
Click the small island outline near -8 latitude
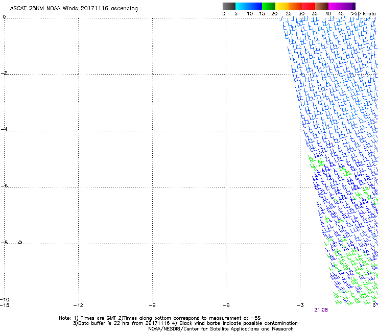click(20, 242)
